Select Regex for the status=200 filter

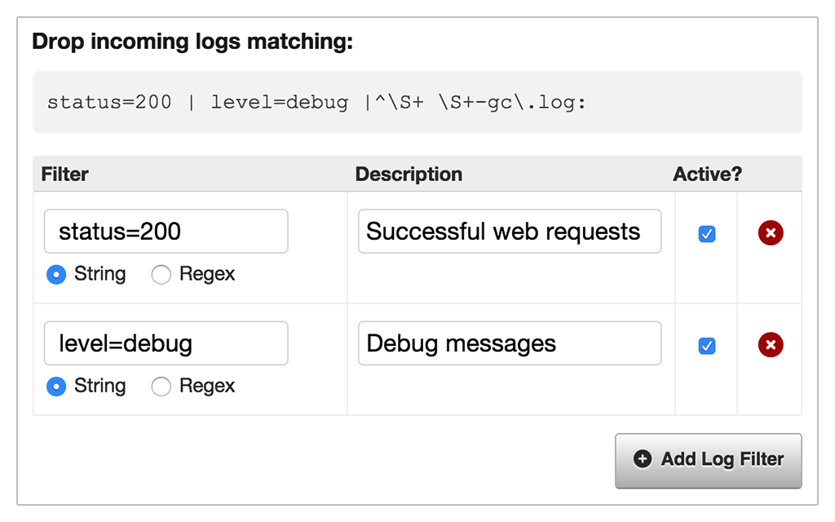[161, 275]
